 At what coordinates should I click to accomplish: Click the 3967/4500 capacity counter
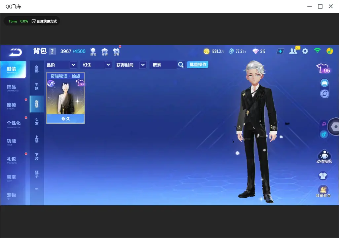73,51
